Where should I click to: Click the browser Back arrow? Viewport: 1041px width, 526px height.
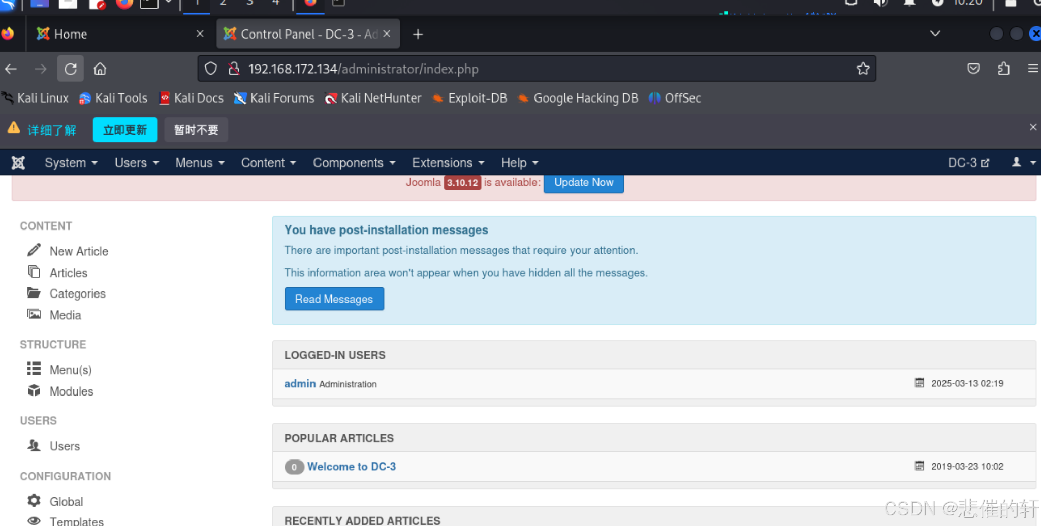(11, 69)
